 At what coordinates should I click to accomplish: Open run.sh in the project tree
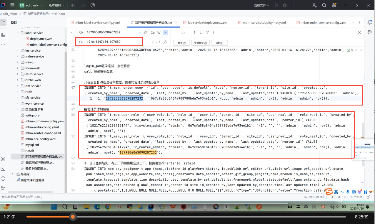click(x=30, y=151)
